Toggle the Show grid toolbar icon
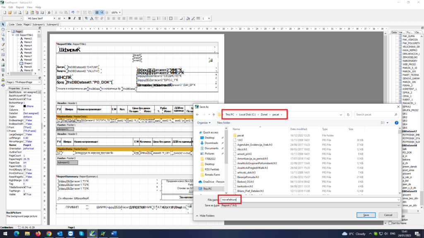This screenshot has width=424, height=238. point(97,12)
